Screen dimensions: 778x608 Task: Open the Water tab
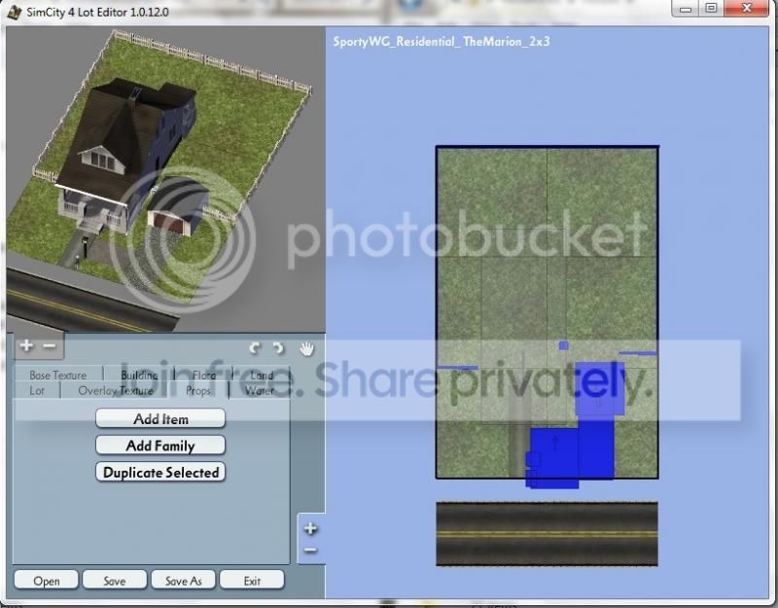coord(259,391)
